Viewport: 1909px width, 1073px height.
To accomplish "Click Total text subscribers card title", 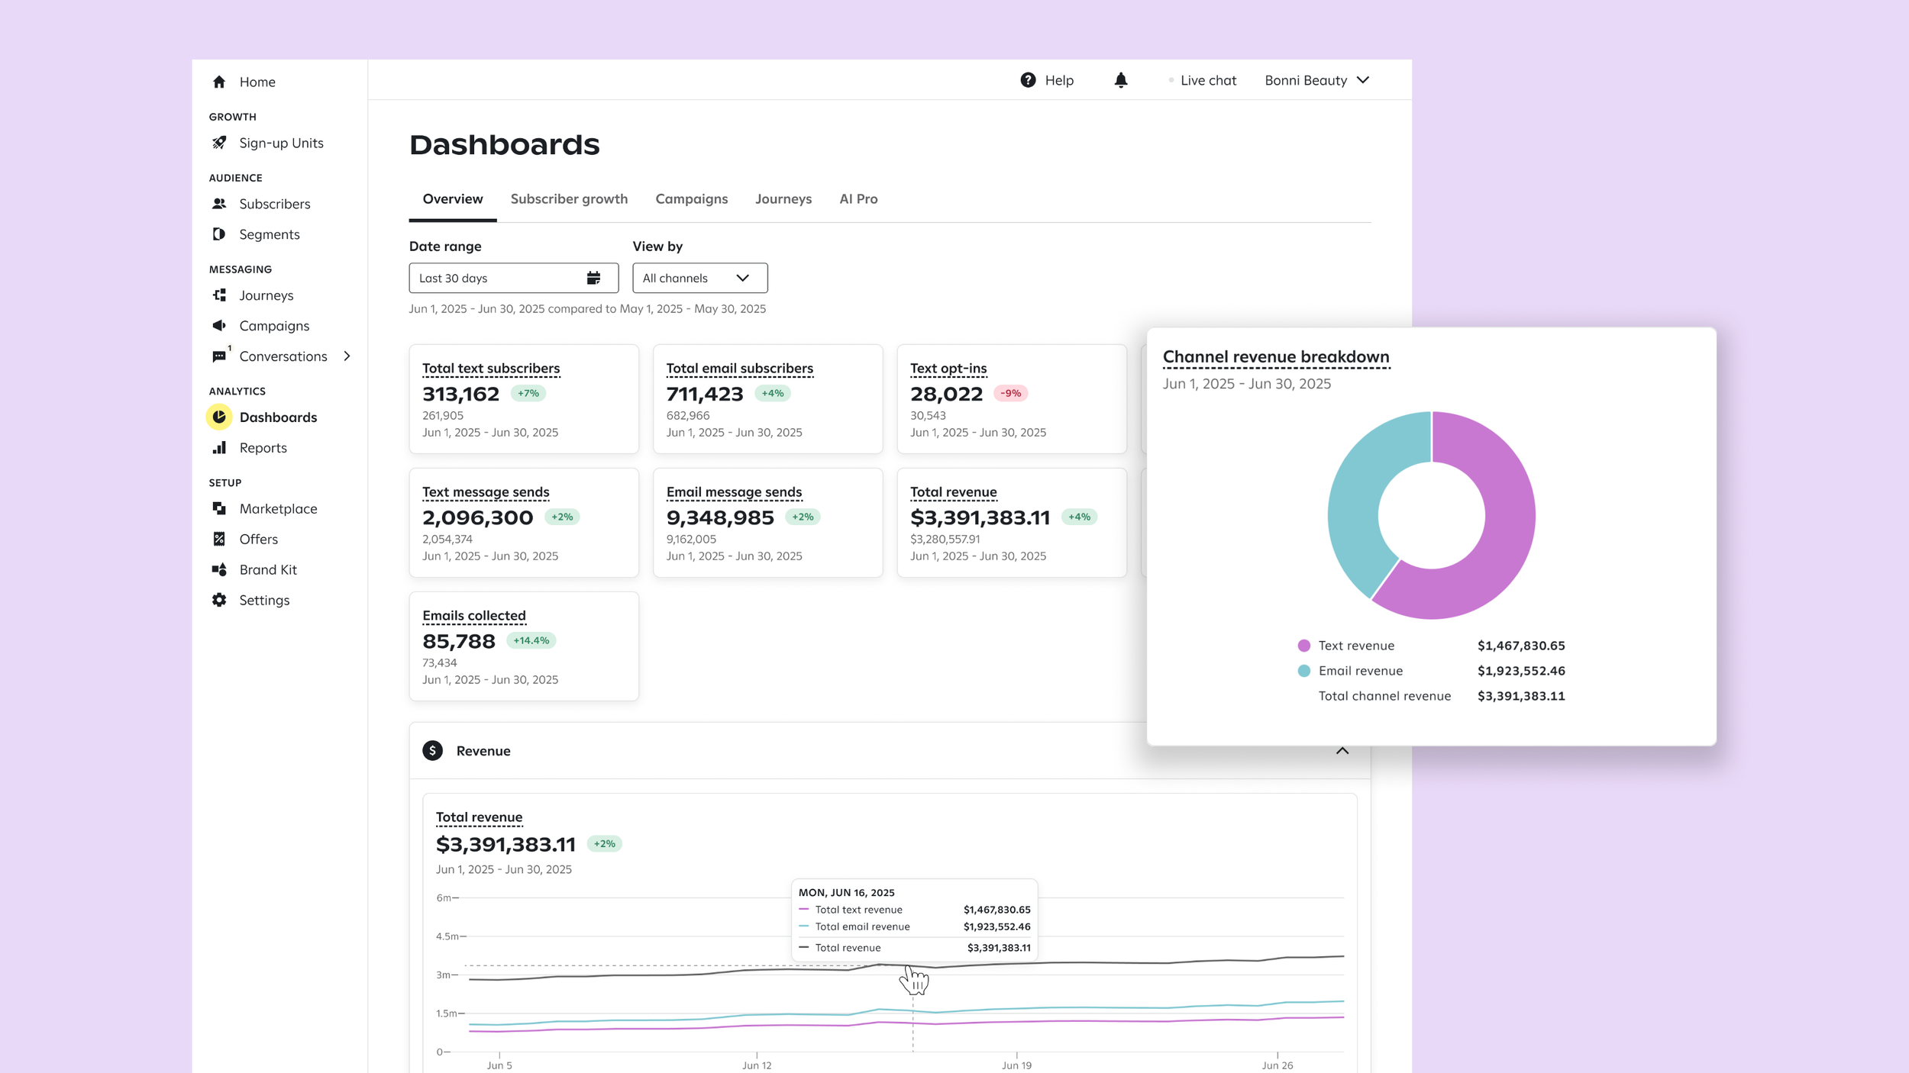I will coord(491,369).
